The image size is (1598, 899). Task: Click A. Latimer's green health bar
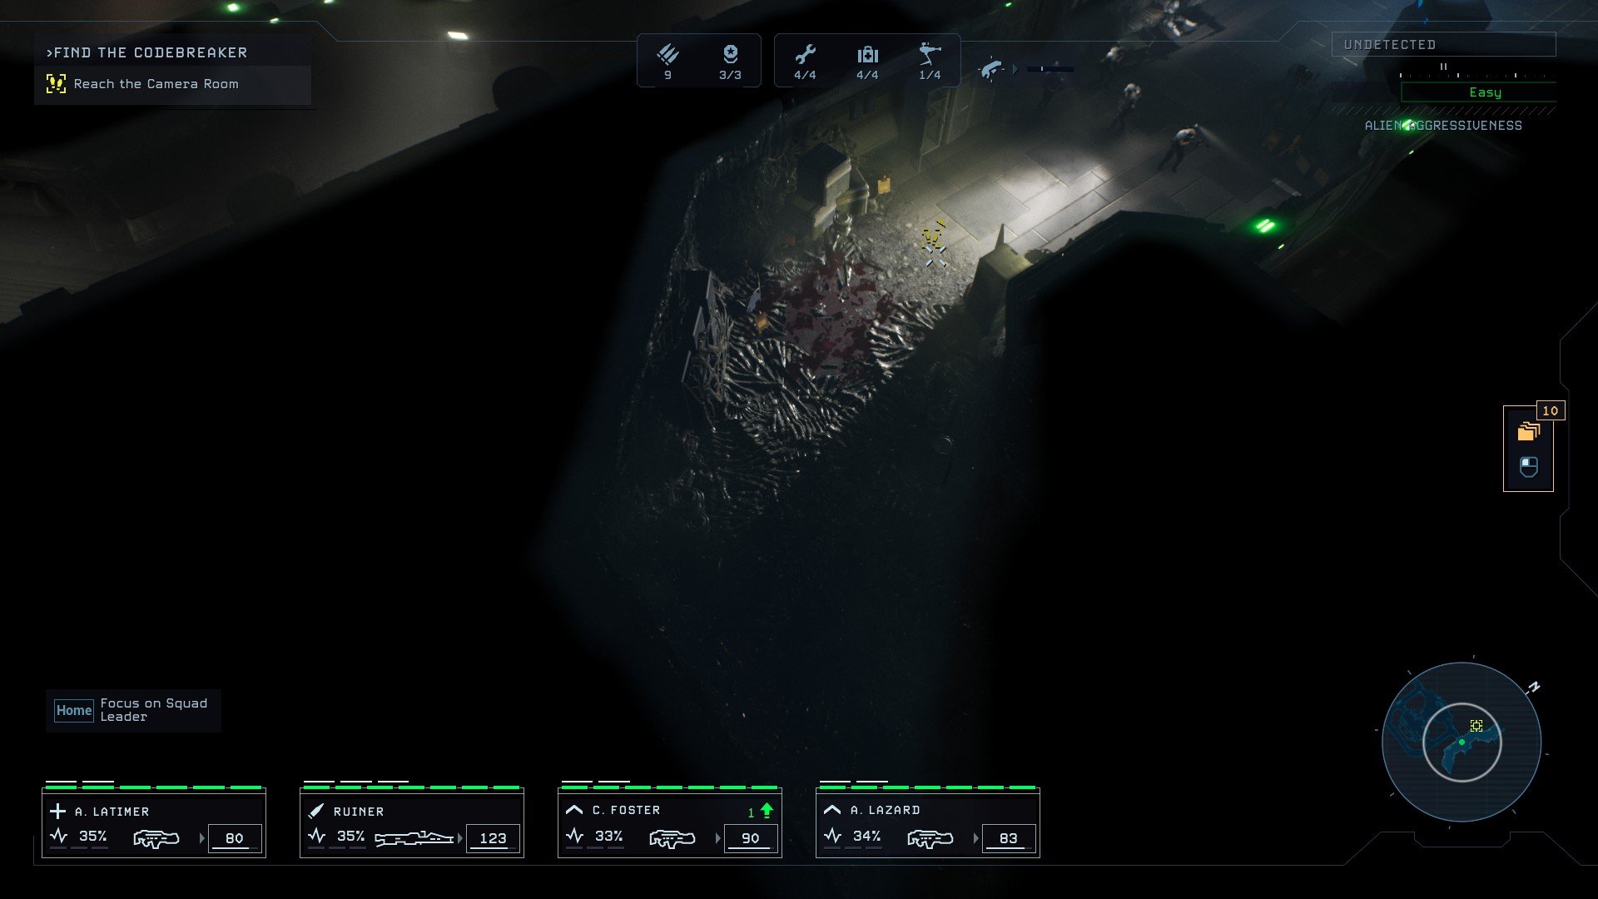pos(154,787)
